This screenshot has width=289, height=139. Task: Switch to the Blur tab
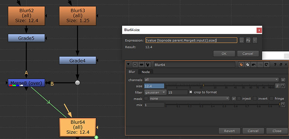pos(132,72)
